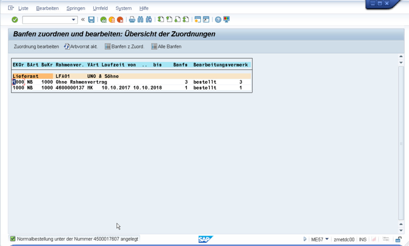The width and height of the screenshot is (409, 246).
Task: Open the Springen menu
Action: 75,8
